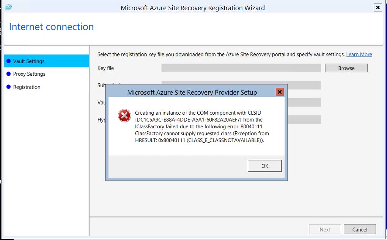
Task: Click the Internet connection heading
Action: pyautogui.click(x=51, y=27)
